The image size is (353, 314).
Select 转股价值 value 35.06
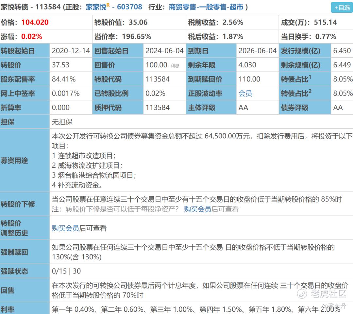(138, 22)
